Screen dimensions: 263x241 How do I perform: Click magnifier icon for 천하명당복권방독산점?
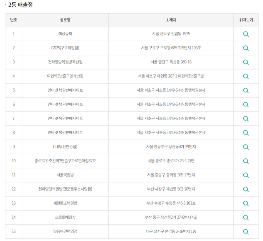coord(246,62)
